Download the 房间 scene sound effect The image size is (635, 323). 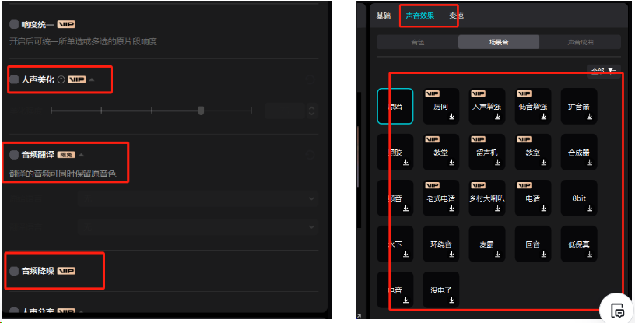pos(451,117)
